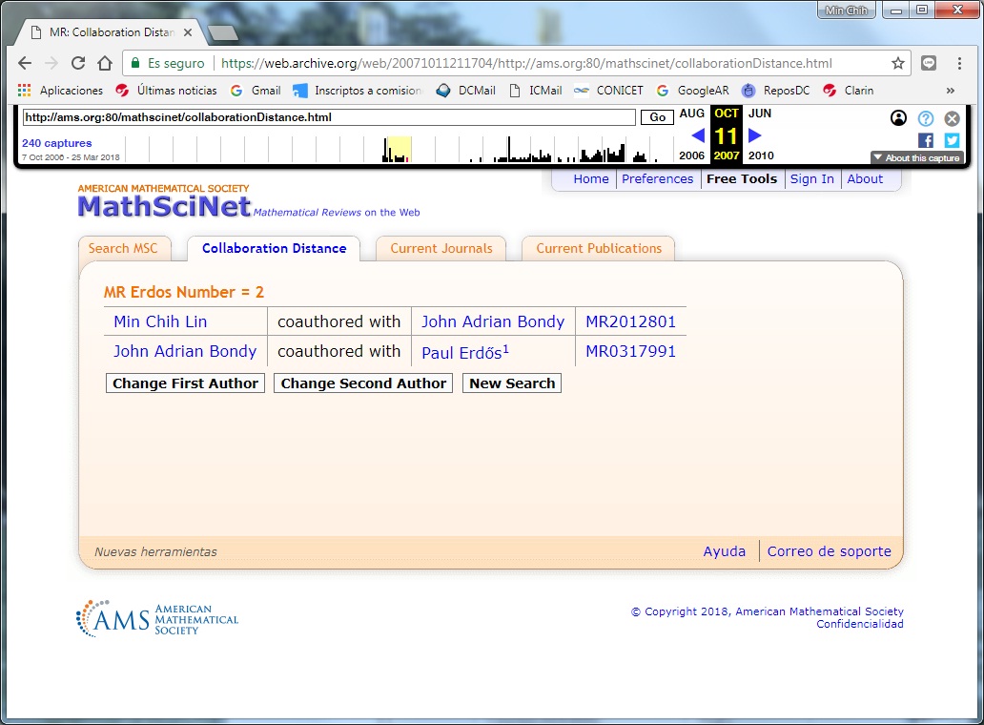
Task: Expand About this capture dropdown
Action: [916, 157]
